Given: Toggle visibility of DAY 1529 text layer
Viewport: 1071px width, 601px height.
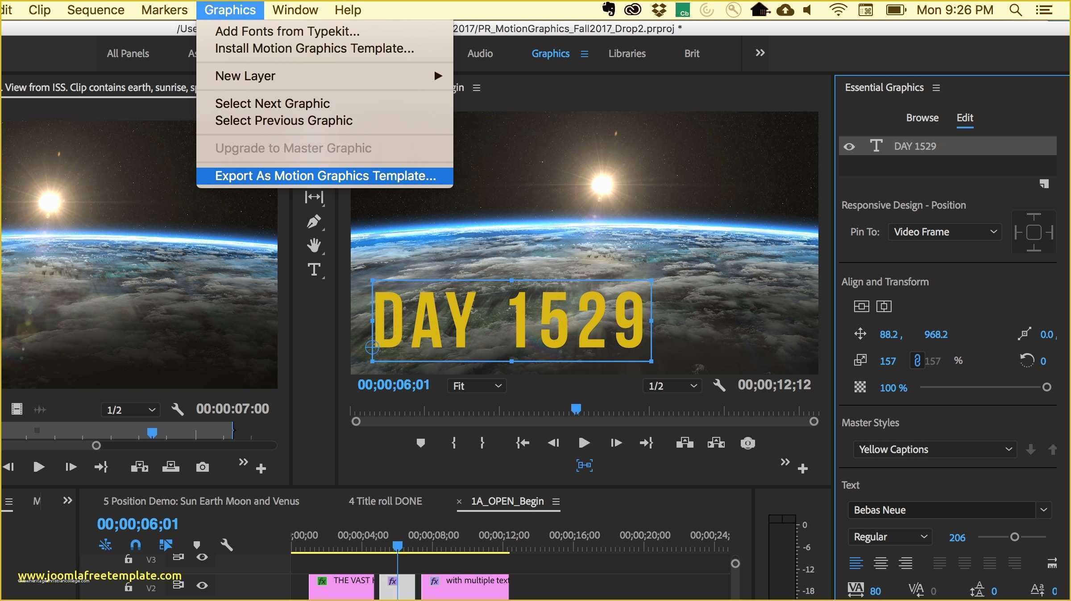Looking at the screenshot, I should (849, 146).
